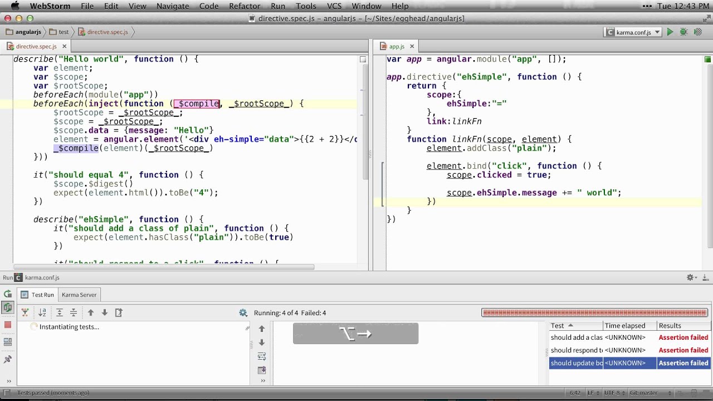Sort results by Time elapsed column

pos(629,326)
